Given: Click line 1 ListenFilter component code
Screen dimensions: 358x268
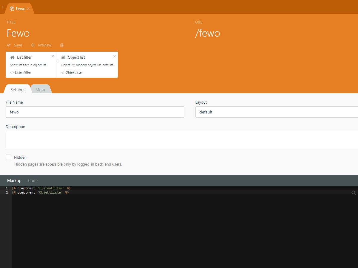Looking at the screenshot, I should point(41,188).
